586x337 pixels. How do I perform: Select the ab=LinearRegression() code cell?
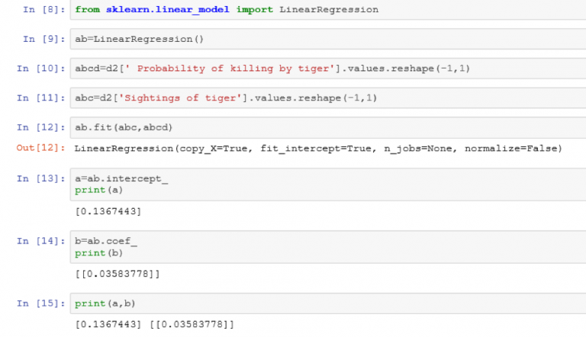point(328,39)
